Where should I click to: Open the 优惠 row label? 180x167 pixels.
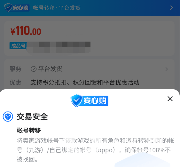pos(15,82)
